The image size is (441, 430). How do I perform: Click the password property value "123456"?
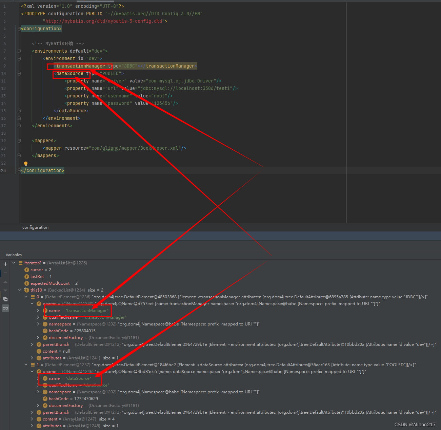pos(162,104)
